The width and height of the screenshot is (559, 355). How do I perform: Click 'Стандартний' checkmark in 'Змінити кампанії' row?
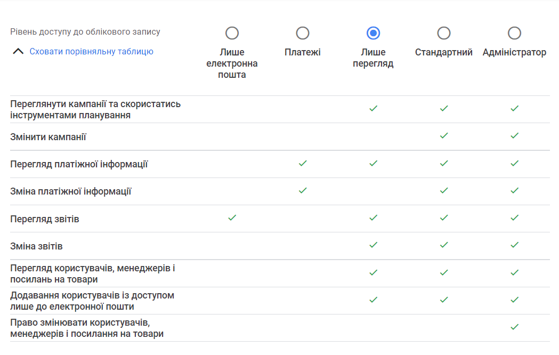[x=444, y=136]
